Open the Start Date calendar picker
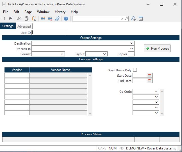182x152 pixels. [x=150, y=75]
